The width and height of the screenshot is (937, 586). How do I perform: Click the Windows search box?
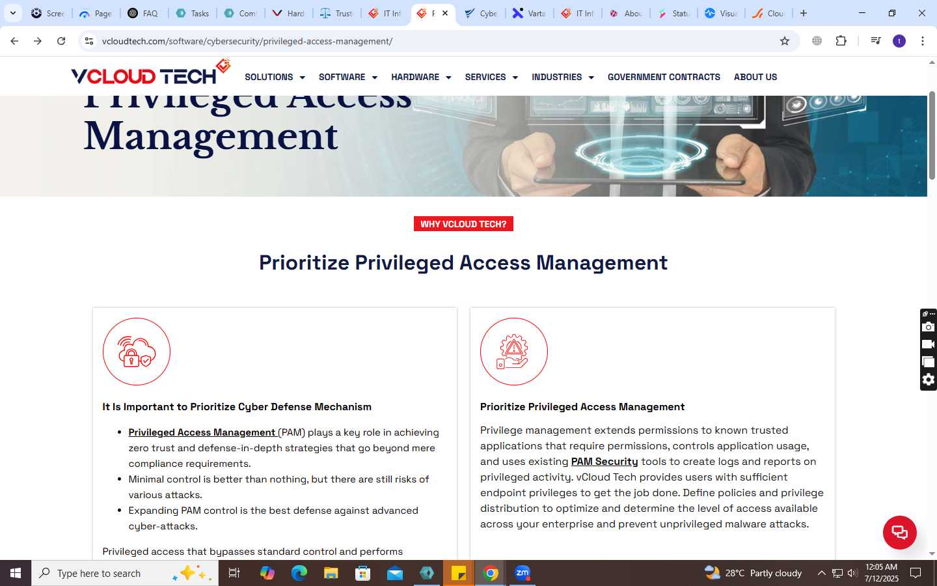point(125,573)
